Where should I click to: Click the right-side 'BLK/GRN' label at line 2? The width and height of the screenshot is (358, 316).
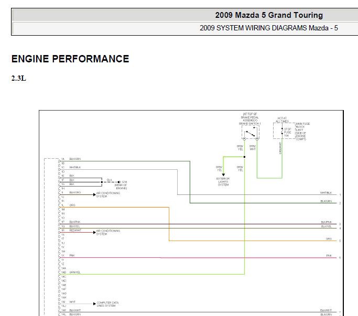(x=326, y=201)
